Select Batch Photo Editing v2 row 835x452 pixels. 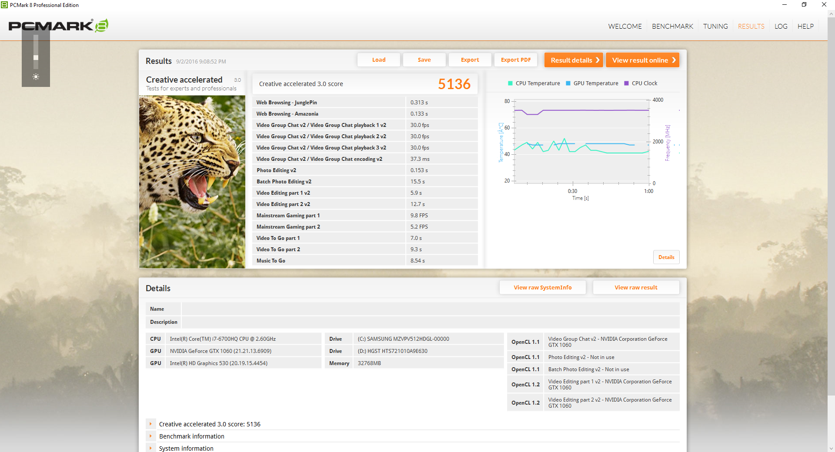pyautogui.click(x=365, y=182)
